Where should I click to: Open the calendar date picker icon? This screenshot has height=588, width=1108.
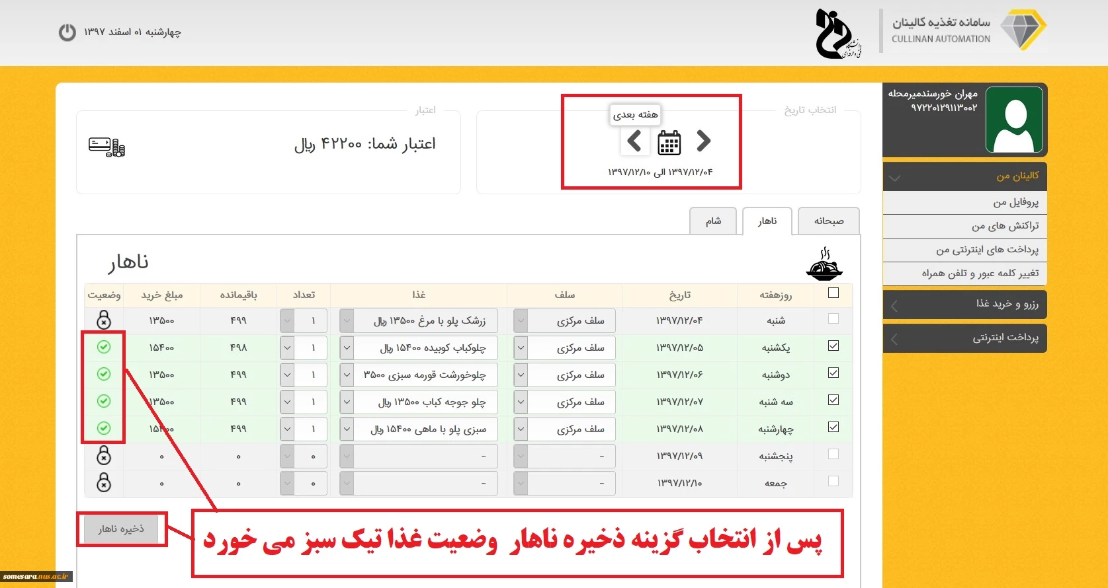pos(669,142)
